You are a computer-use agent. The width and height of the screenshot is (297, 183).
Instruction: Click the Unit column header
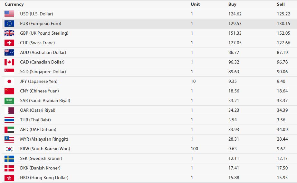(195, 4)
